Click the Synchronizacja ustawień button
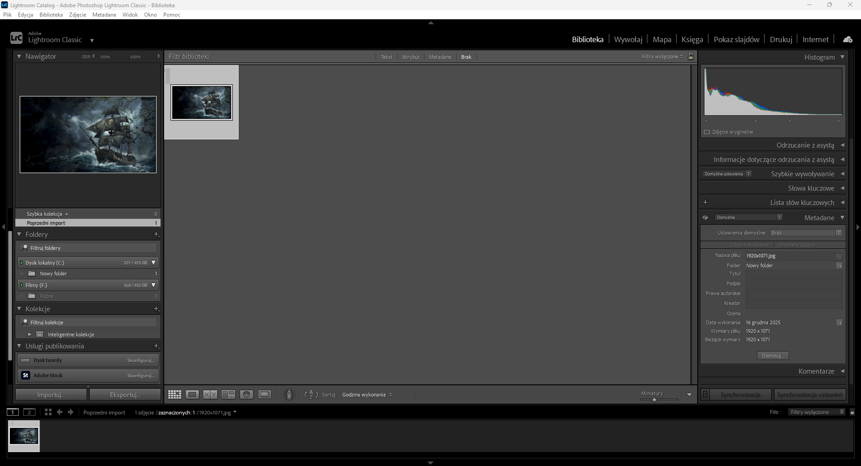The image size is (861, 466). pyautogui.click(x=809, y=395)
